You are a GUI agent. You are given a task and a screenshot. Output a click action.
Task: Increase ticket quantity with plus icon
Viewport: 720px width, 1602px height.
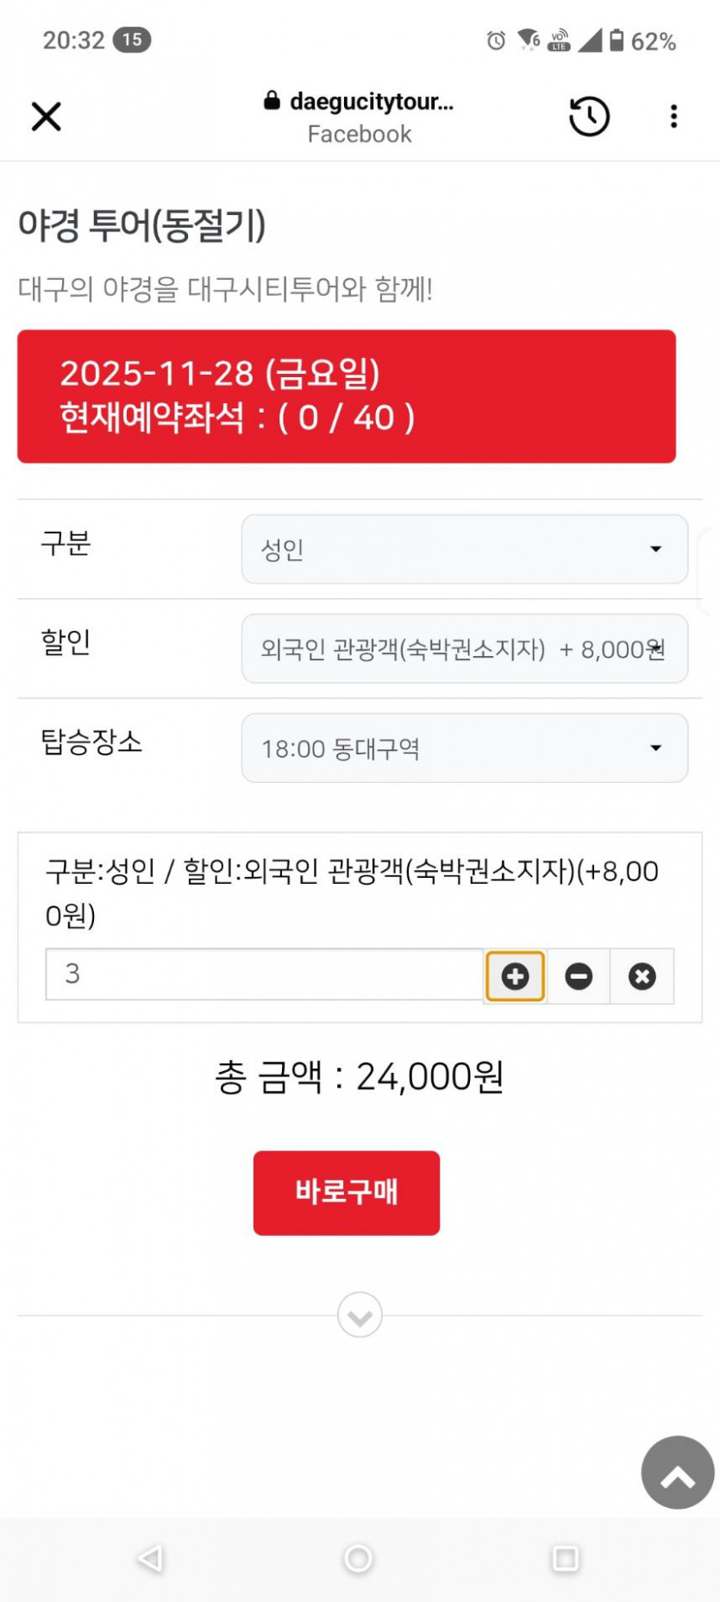(515, 976)
